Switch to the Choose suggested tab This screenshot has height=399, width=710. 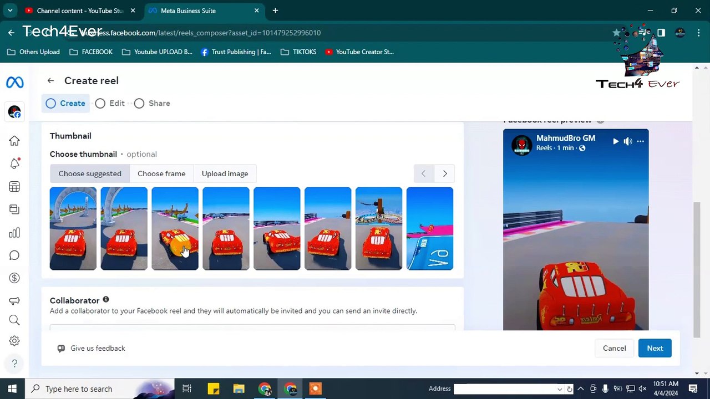click(90, 173)
